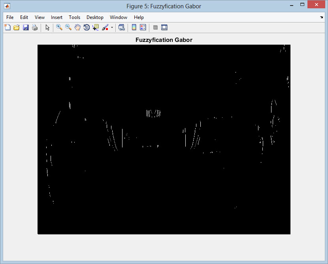Open a file with the folder icon
Image resolution: width=328 pixels, height=264 pixels.
pyautogui.click(x=17, y=27)
